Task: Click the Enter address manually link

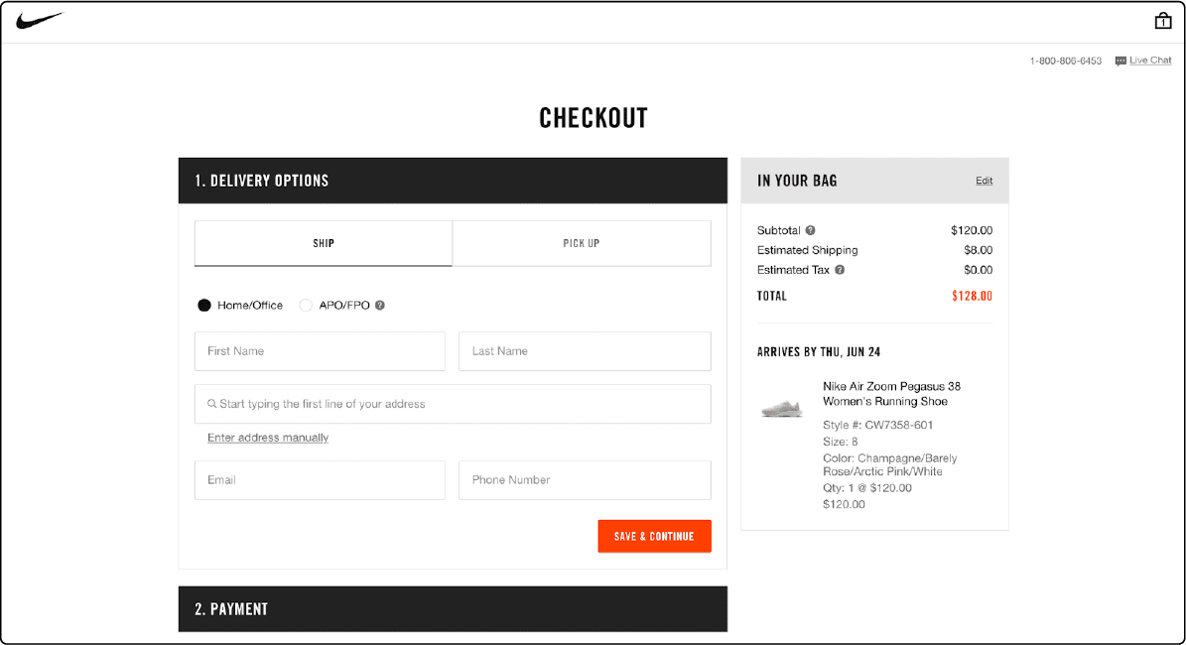Action: [268, 438]
